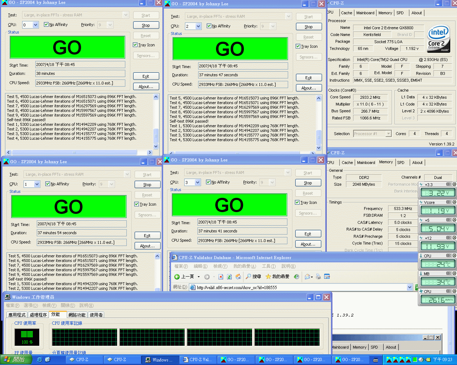This screenshot has height=365, width=457.
Task: Click the Refresh page icon in Internet Explorer
Action: [x=229, y=277]
